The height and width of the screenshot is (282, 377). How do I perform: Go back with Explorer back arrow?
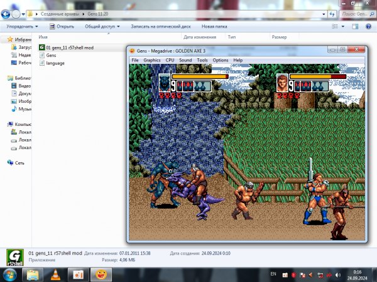point(5,14)
